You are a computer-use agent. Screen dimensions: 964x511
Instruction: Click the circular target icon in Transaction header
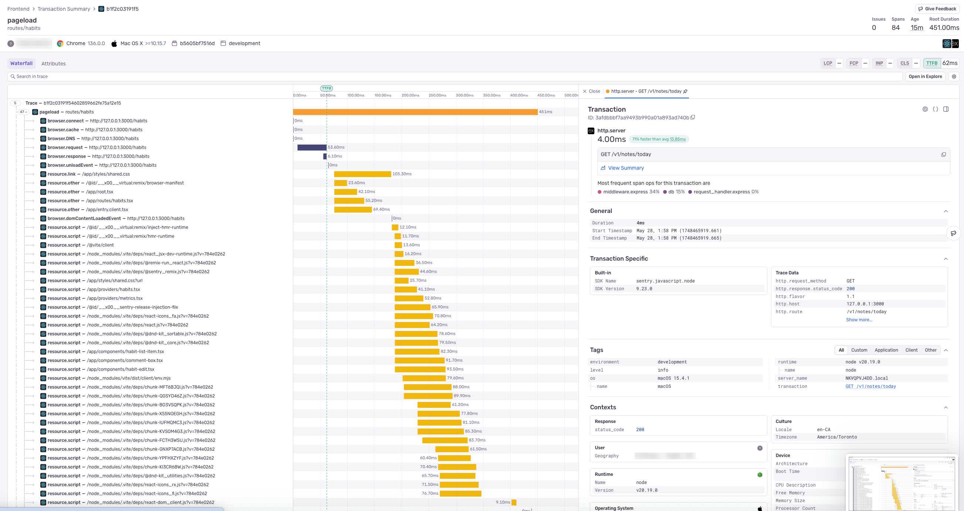[x=925, y=109]
